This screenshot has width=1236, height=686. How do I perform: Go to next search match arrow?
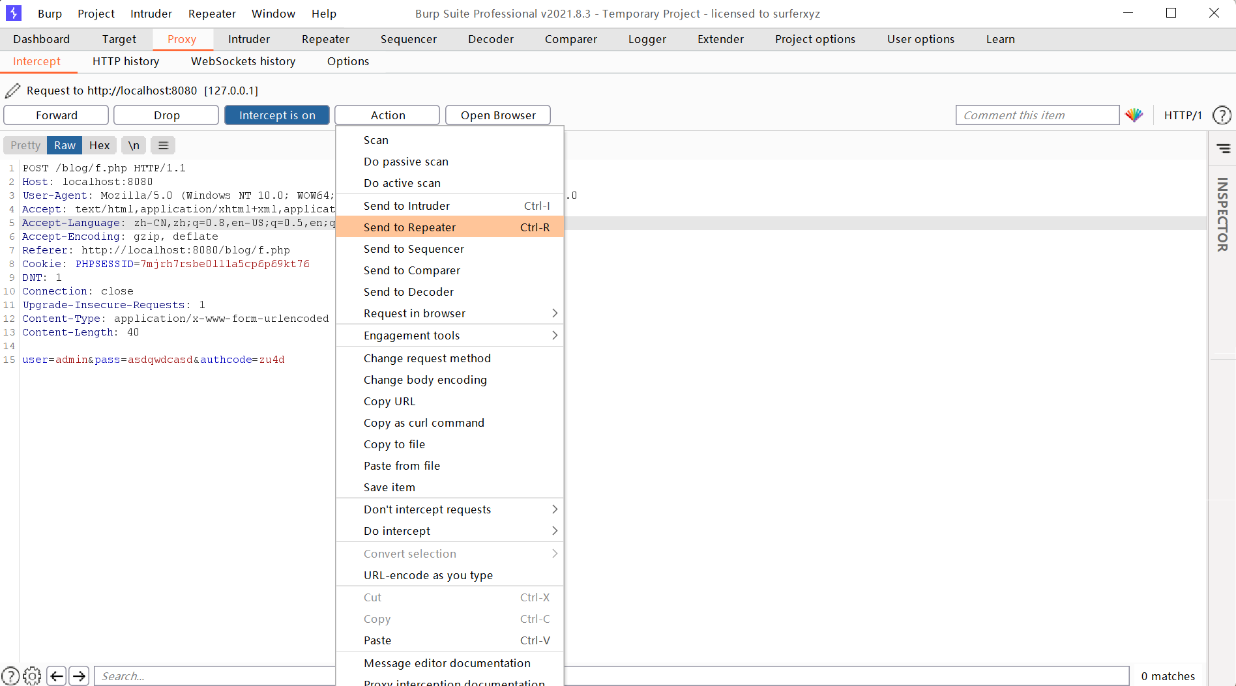pos(79,676)
